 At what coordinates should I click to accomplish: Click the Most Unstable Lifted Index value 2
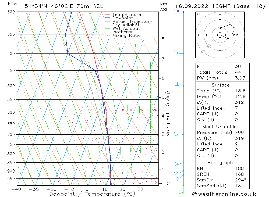236,144
